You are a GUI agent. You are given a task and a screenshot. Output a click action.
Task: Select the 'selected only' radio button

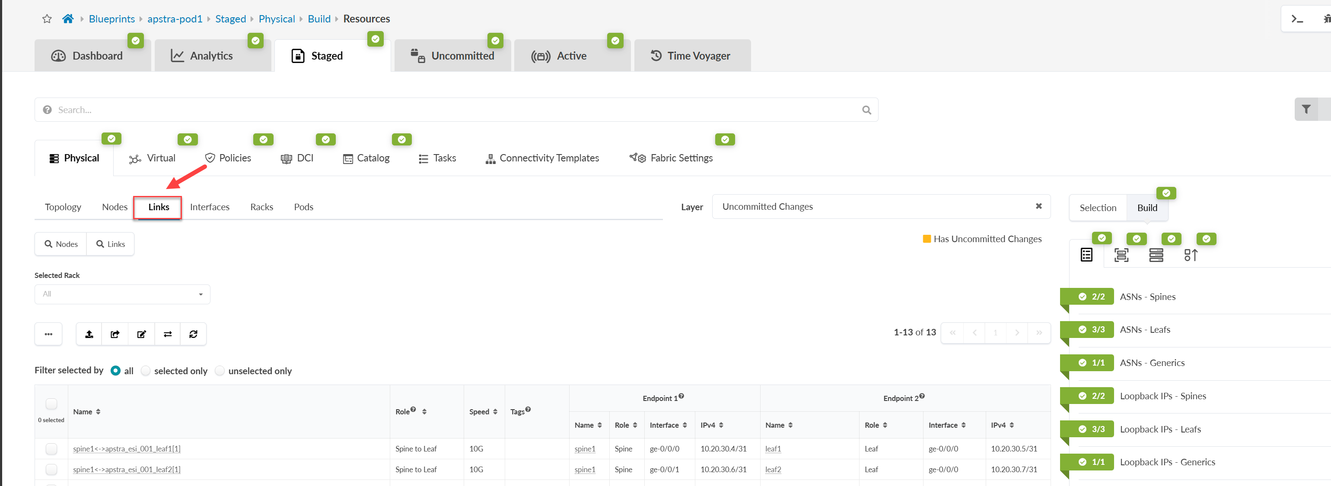[x=146, y=370]
